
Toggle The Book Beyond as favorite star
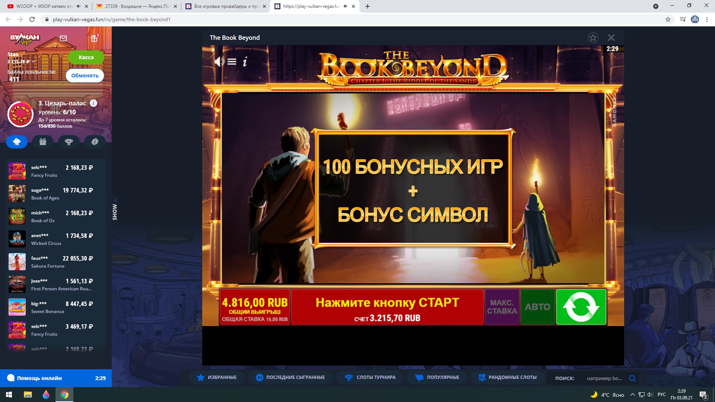click(x=593, y=37)
